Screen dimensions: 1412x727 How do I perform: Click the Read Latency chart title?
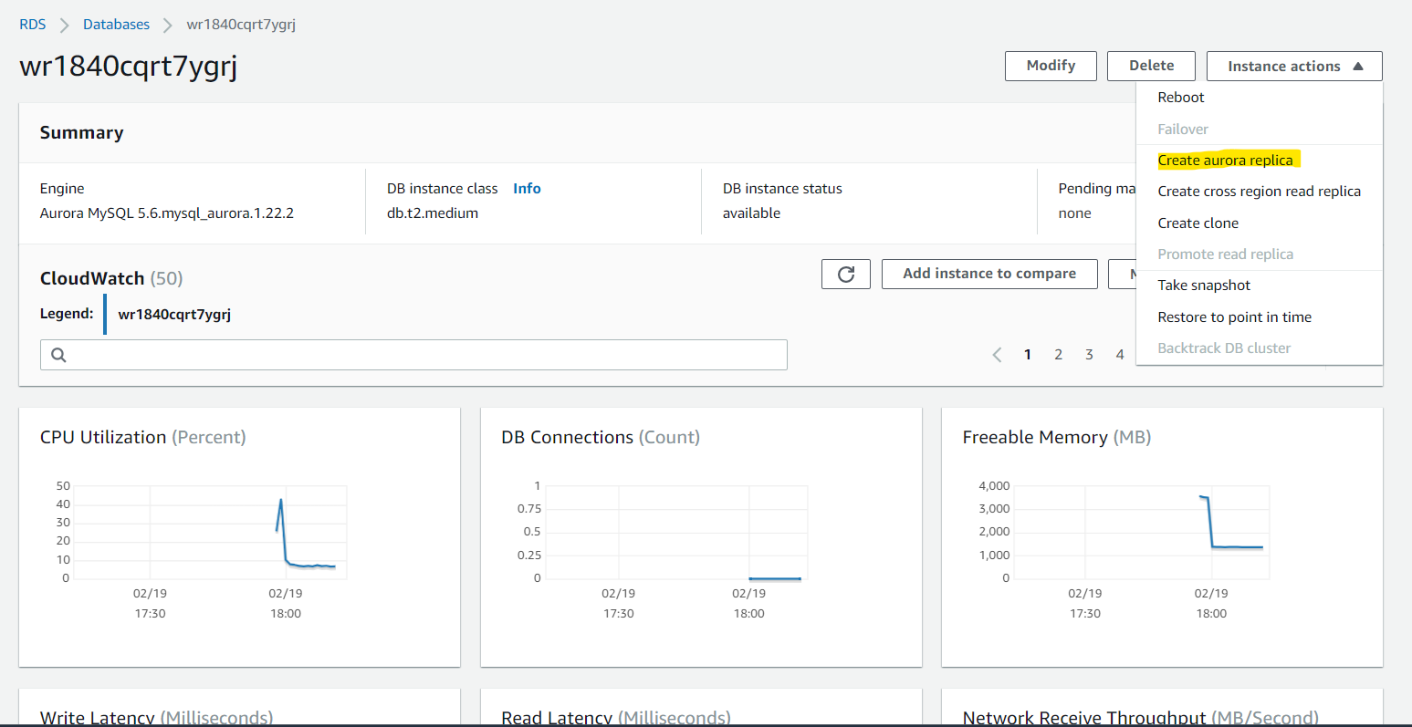point(616,718)
